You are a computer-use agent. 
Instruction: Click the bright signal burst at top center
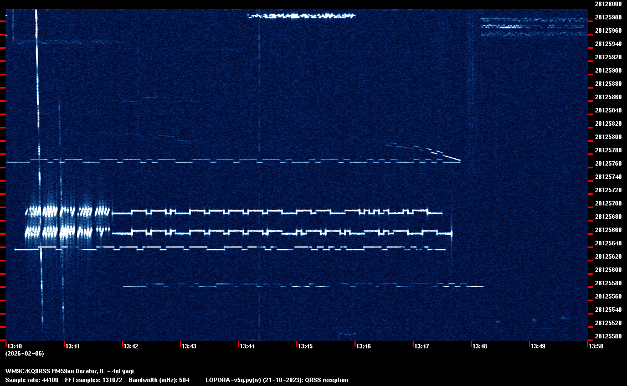(302, 16)
